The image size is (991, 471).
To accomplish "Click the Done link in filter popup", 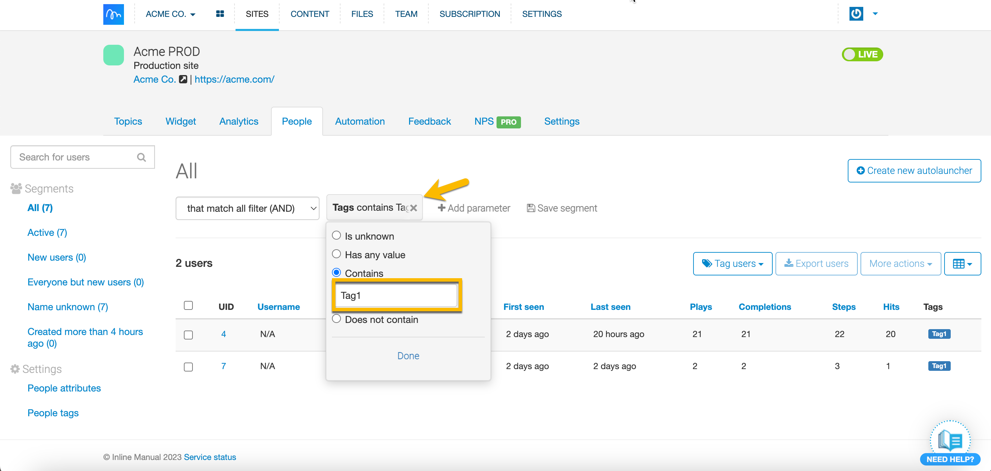I will (x=408, y=356).
